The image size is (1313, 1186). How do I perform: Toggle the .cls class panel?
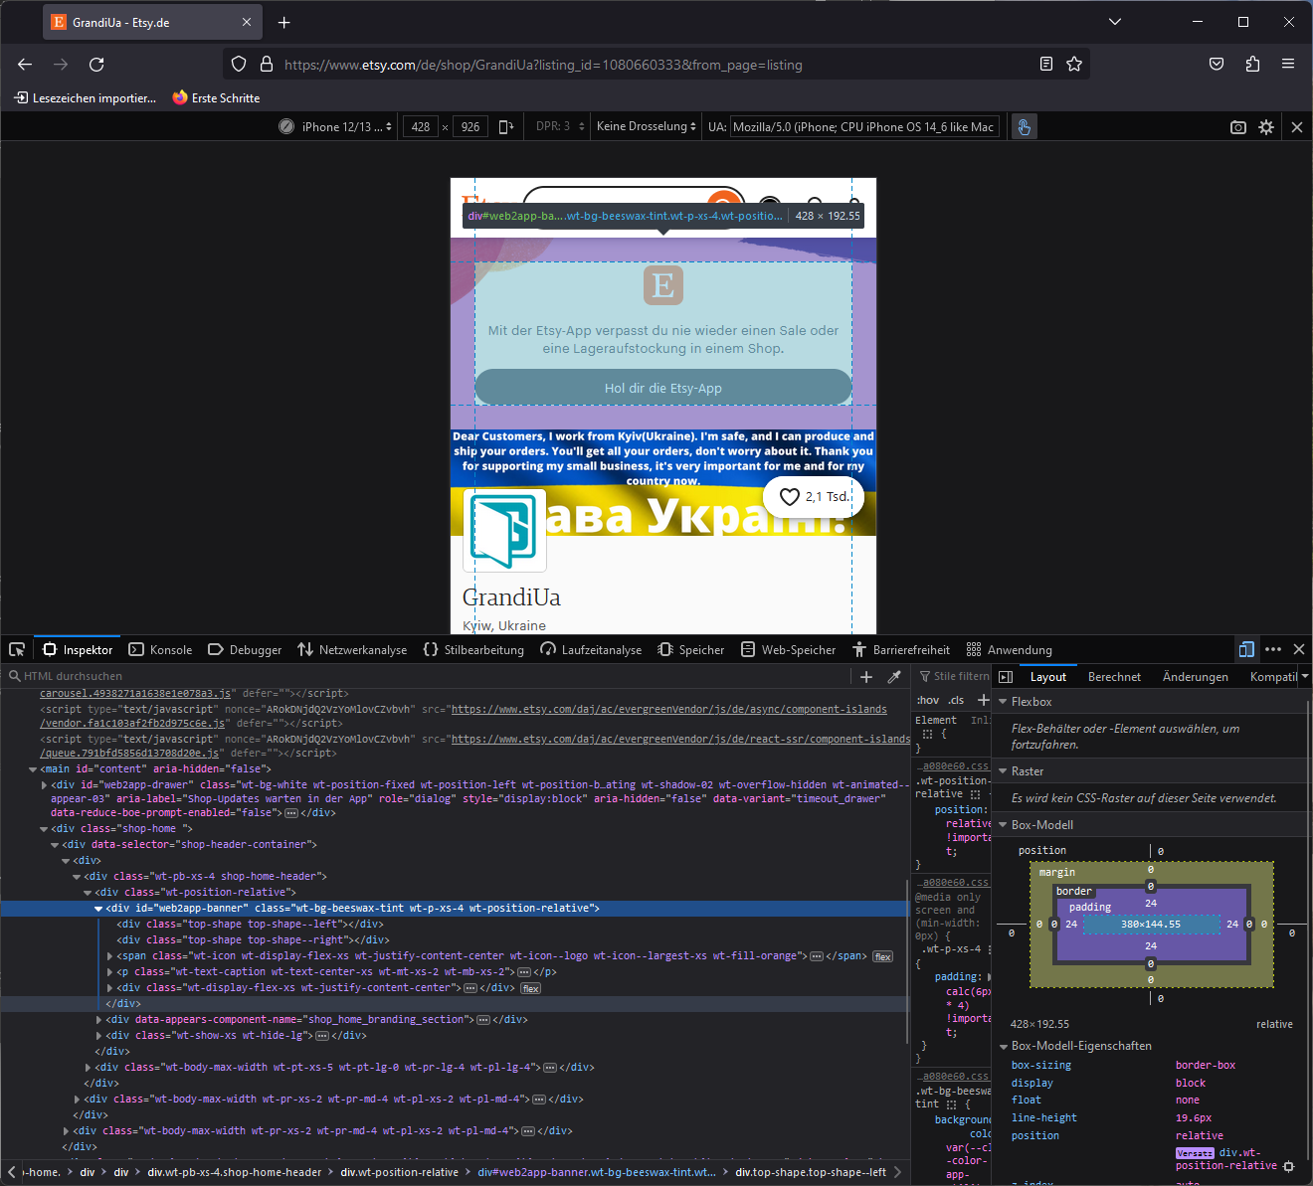click(956, 700)
